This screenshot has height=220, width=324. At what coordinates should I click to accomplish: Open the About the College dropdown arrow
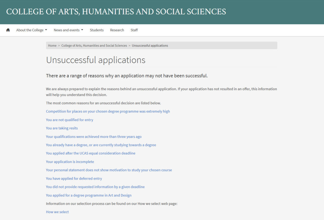[46, 30]
